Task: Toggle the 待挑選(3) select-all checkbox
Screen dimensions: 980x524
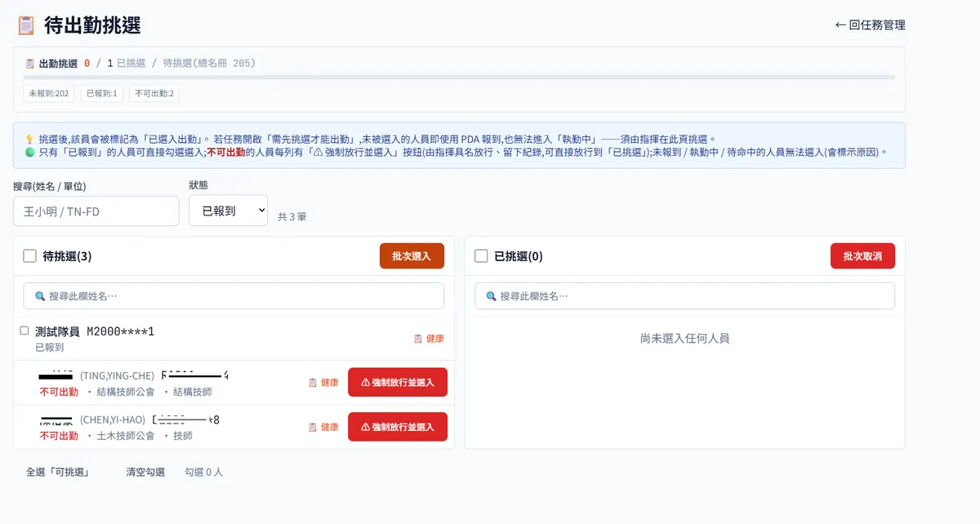Action: click(x=29, y=256)
